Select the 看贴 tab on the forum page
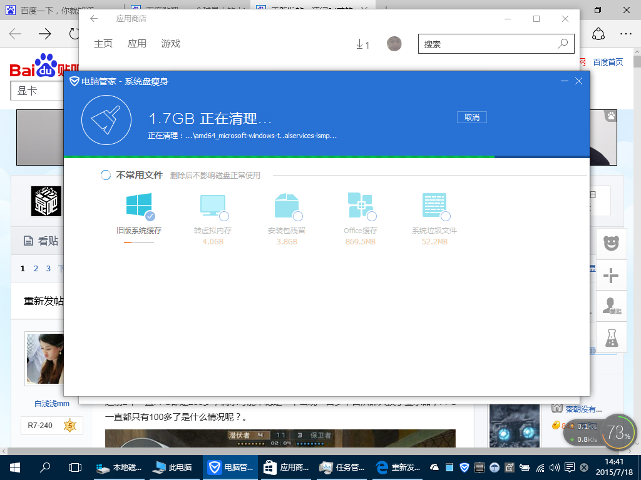 pos(41,241)
